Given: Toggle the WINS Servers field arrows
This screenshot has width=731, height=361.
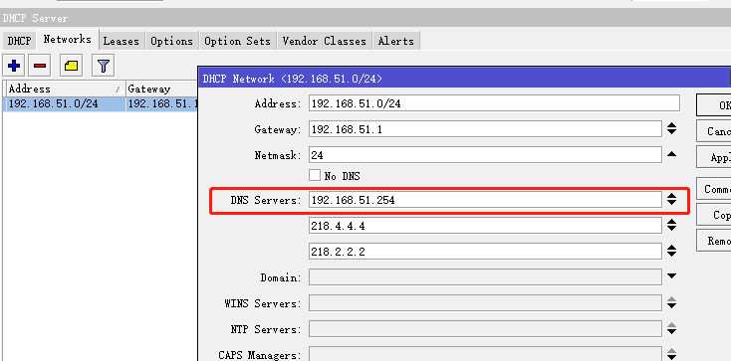Looking at the screenshot, I should (x=671, y=303).
